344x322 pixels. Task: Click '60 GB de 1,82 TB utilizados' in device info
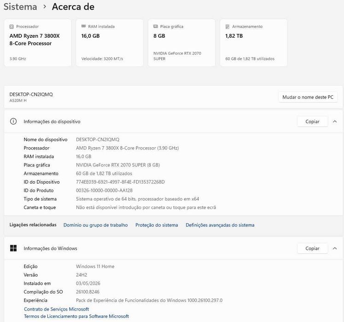point(104,173)
